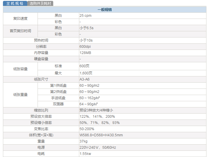Click the 纸张容量 label

(x=20, y=69)
